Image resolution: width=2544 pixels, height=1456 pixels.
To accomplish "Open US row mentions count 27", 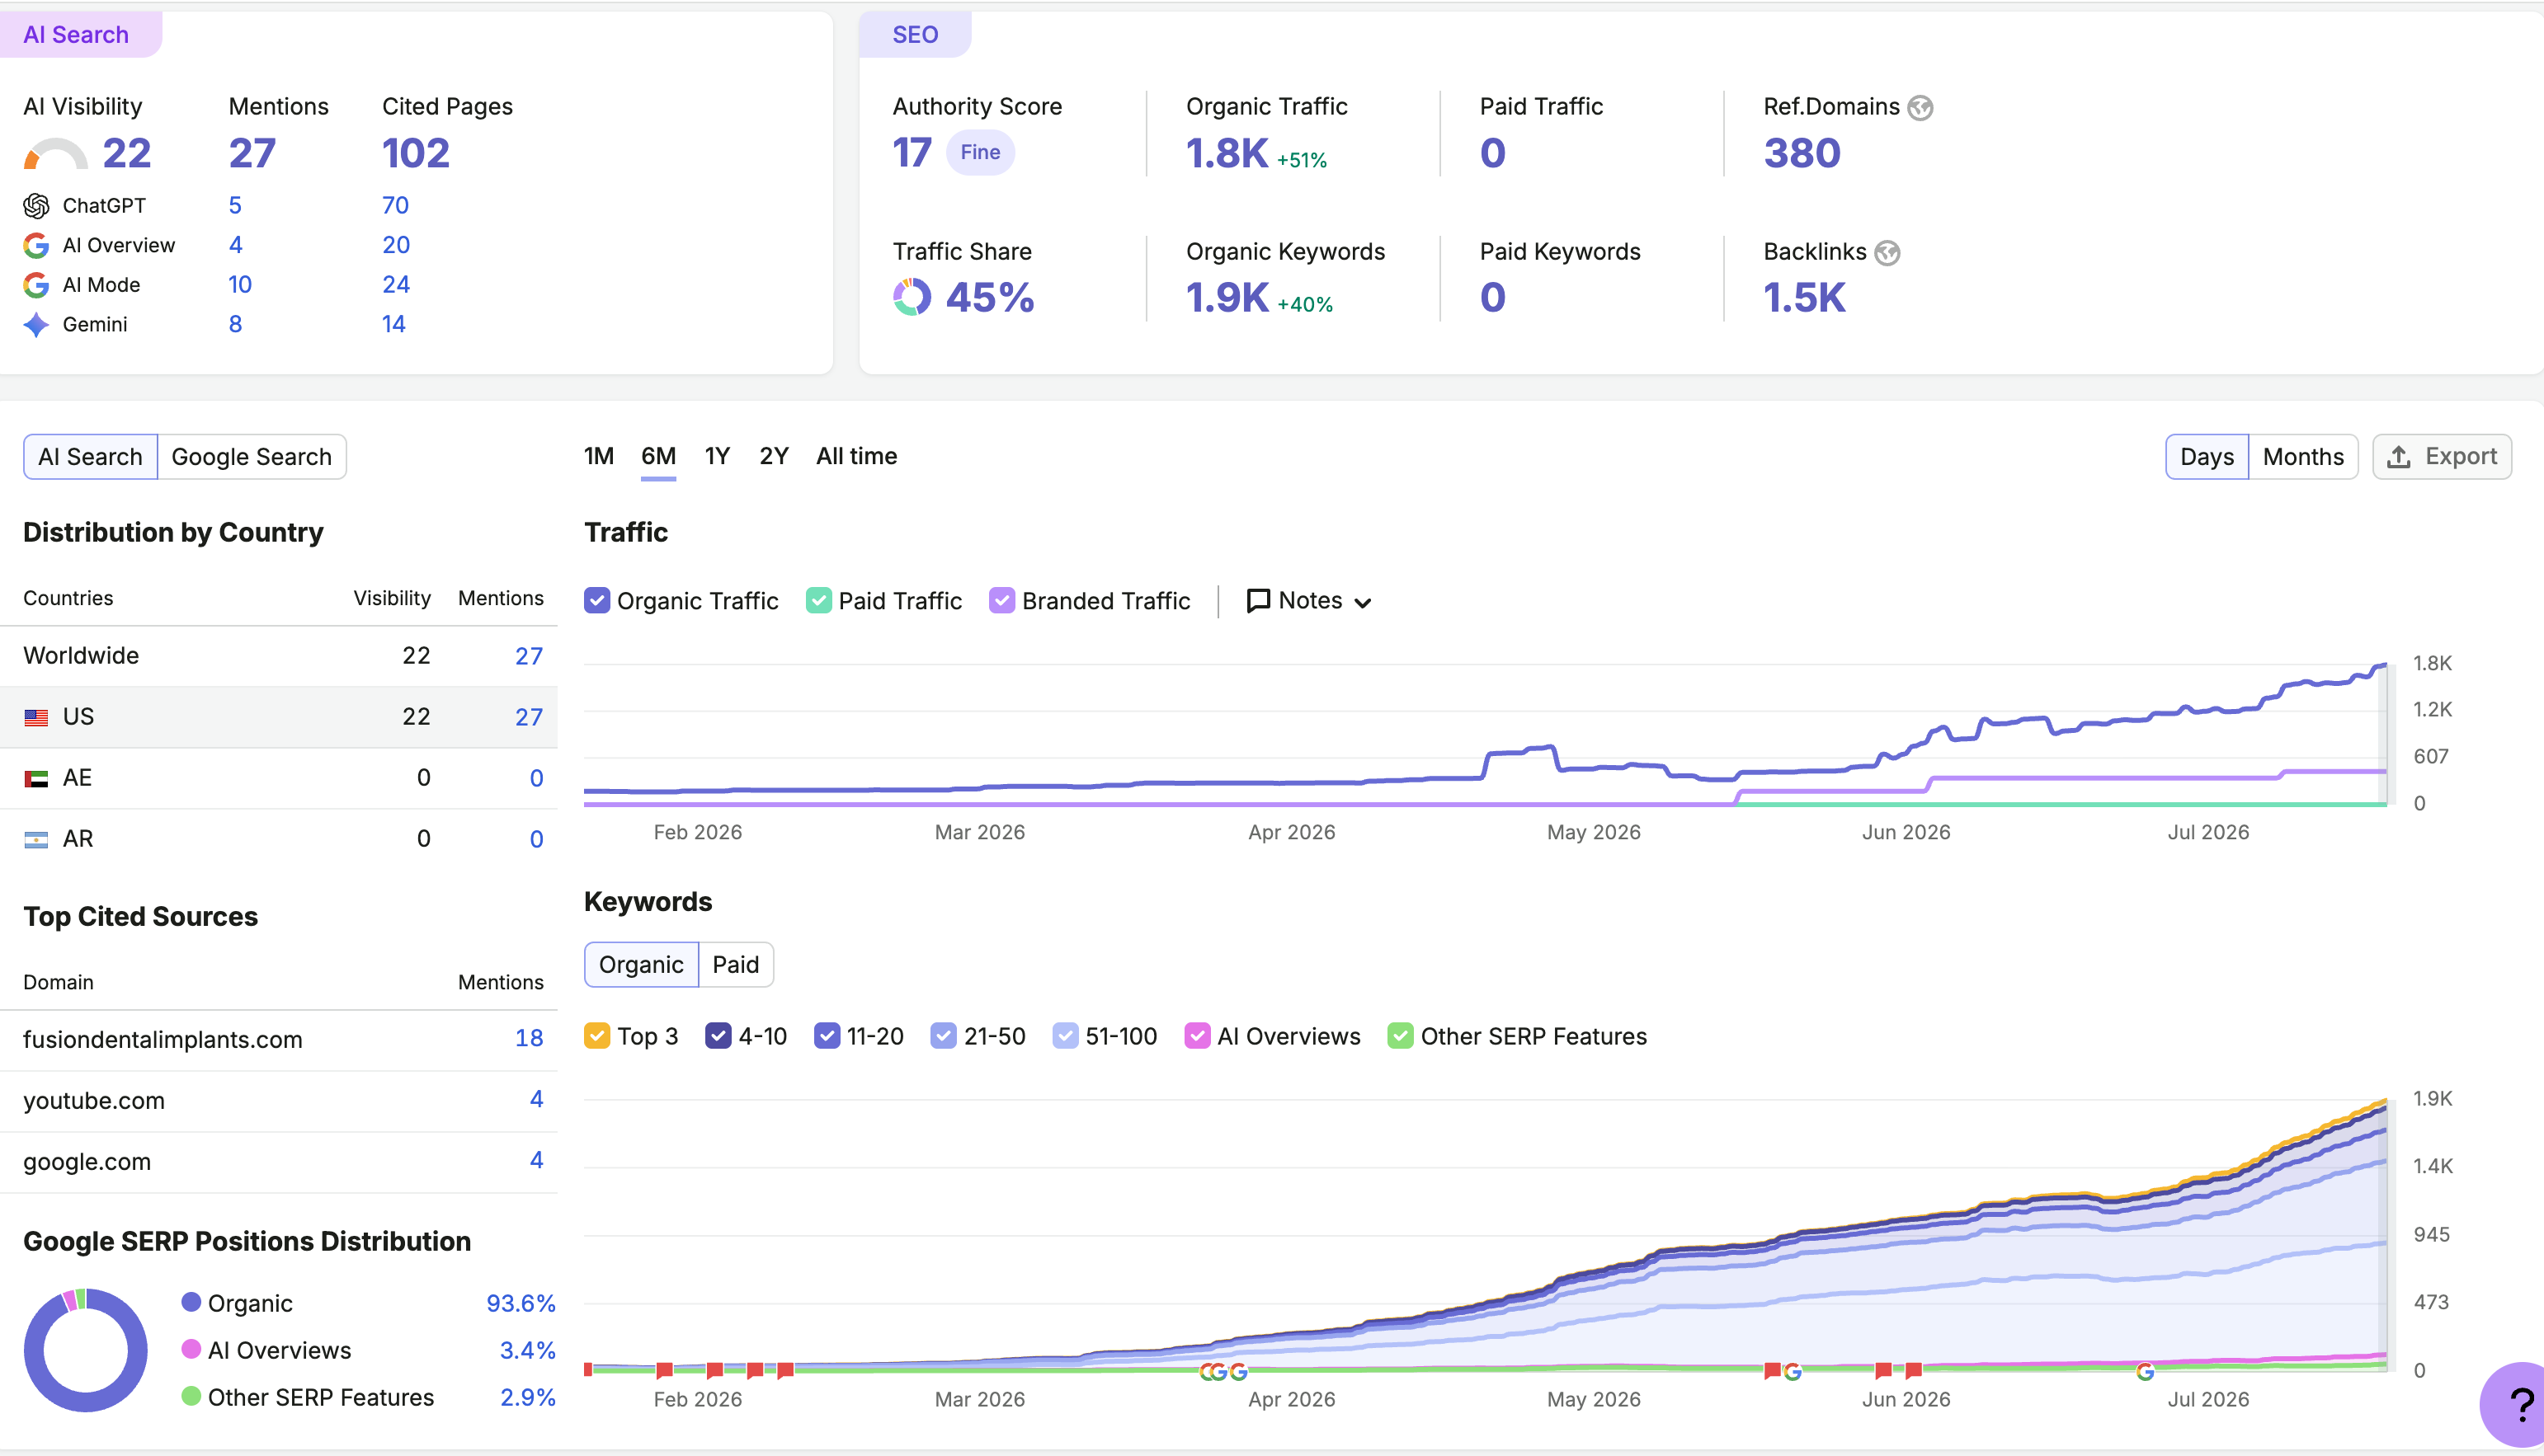I will (530, 717).
